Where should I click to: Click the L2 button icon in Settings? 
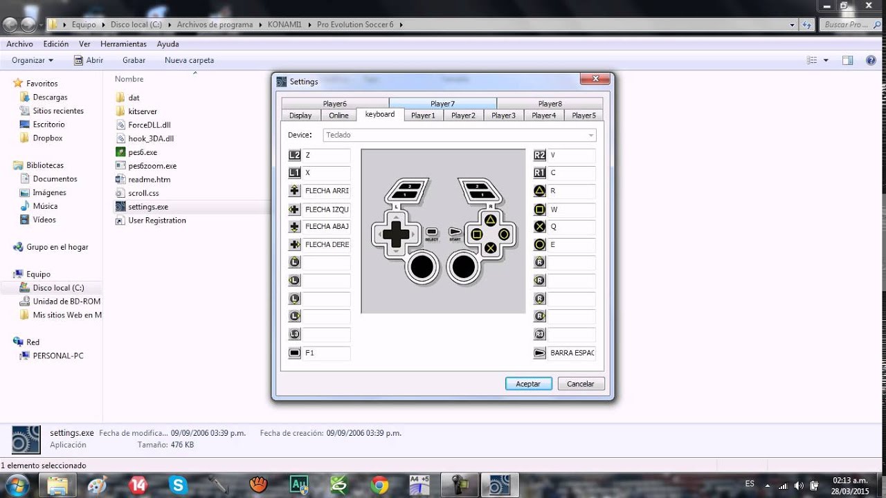click(294, 155)
